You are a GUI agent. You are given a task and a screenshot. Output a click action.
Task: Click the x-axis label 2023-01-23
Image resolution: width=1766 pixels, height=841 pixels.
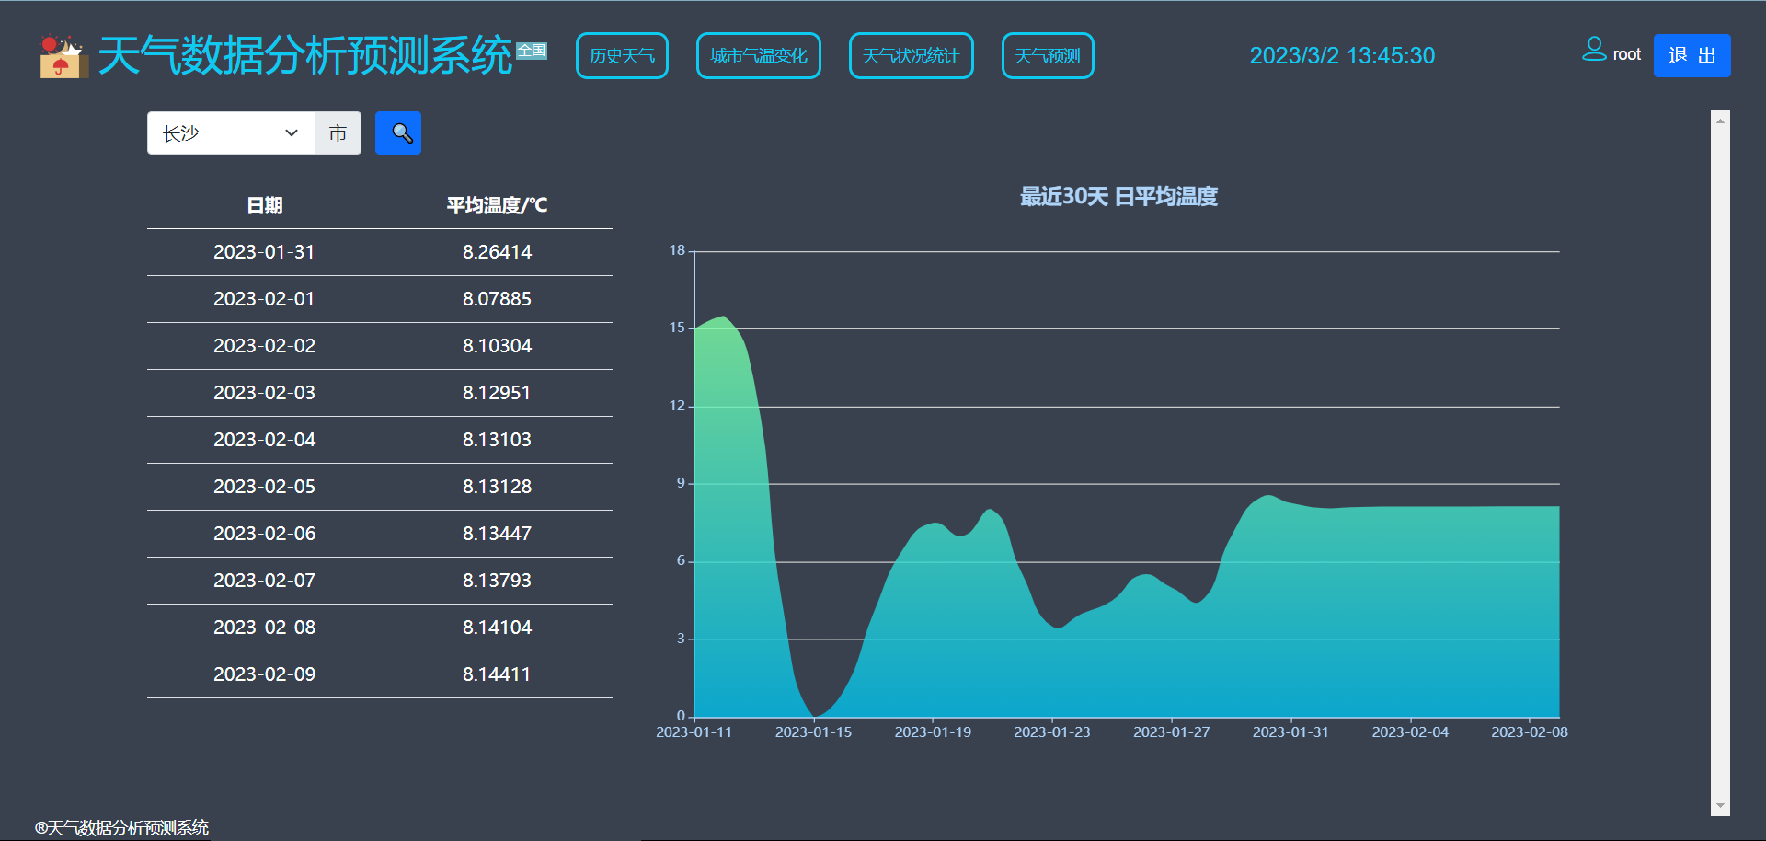coord(1052,732)
